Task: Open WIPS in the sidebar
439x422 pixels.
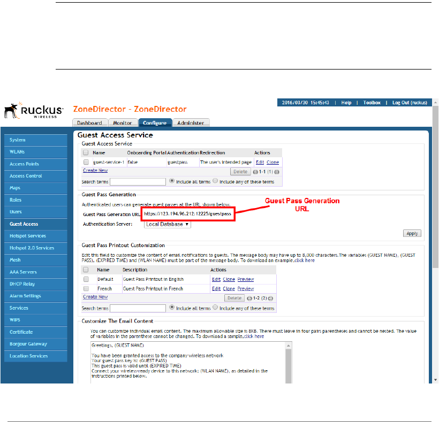Action: coord(36,320)
